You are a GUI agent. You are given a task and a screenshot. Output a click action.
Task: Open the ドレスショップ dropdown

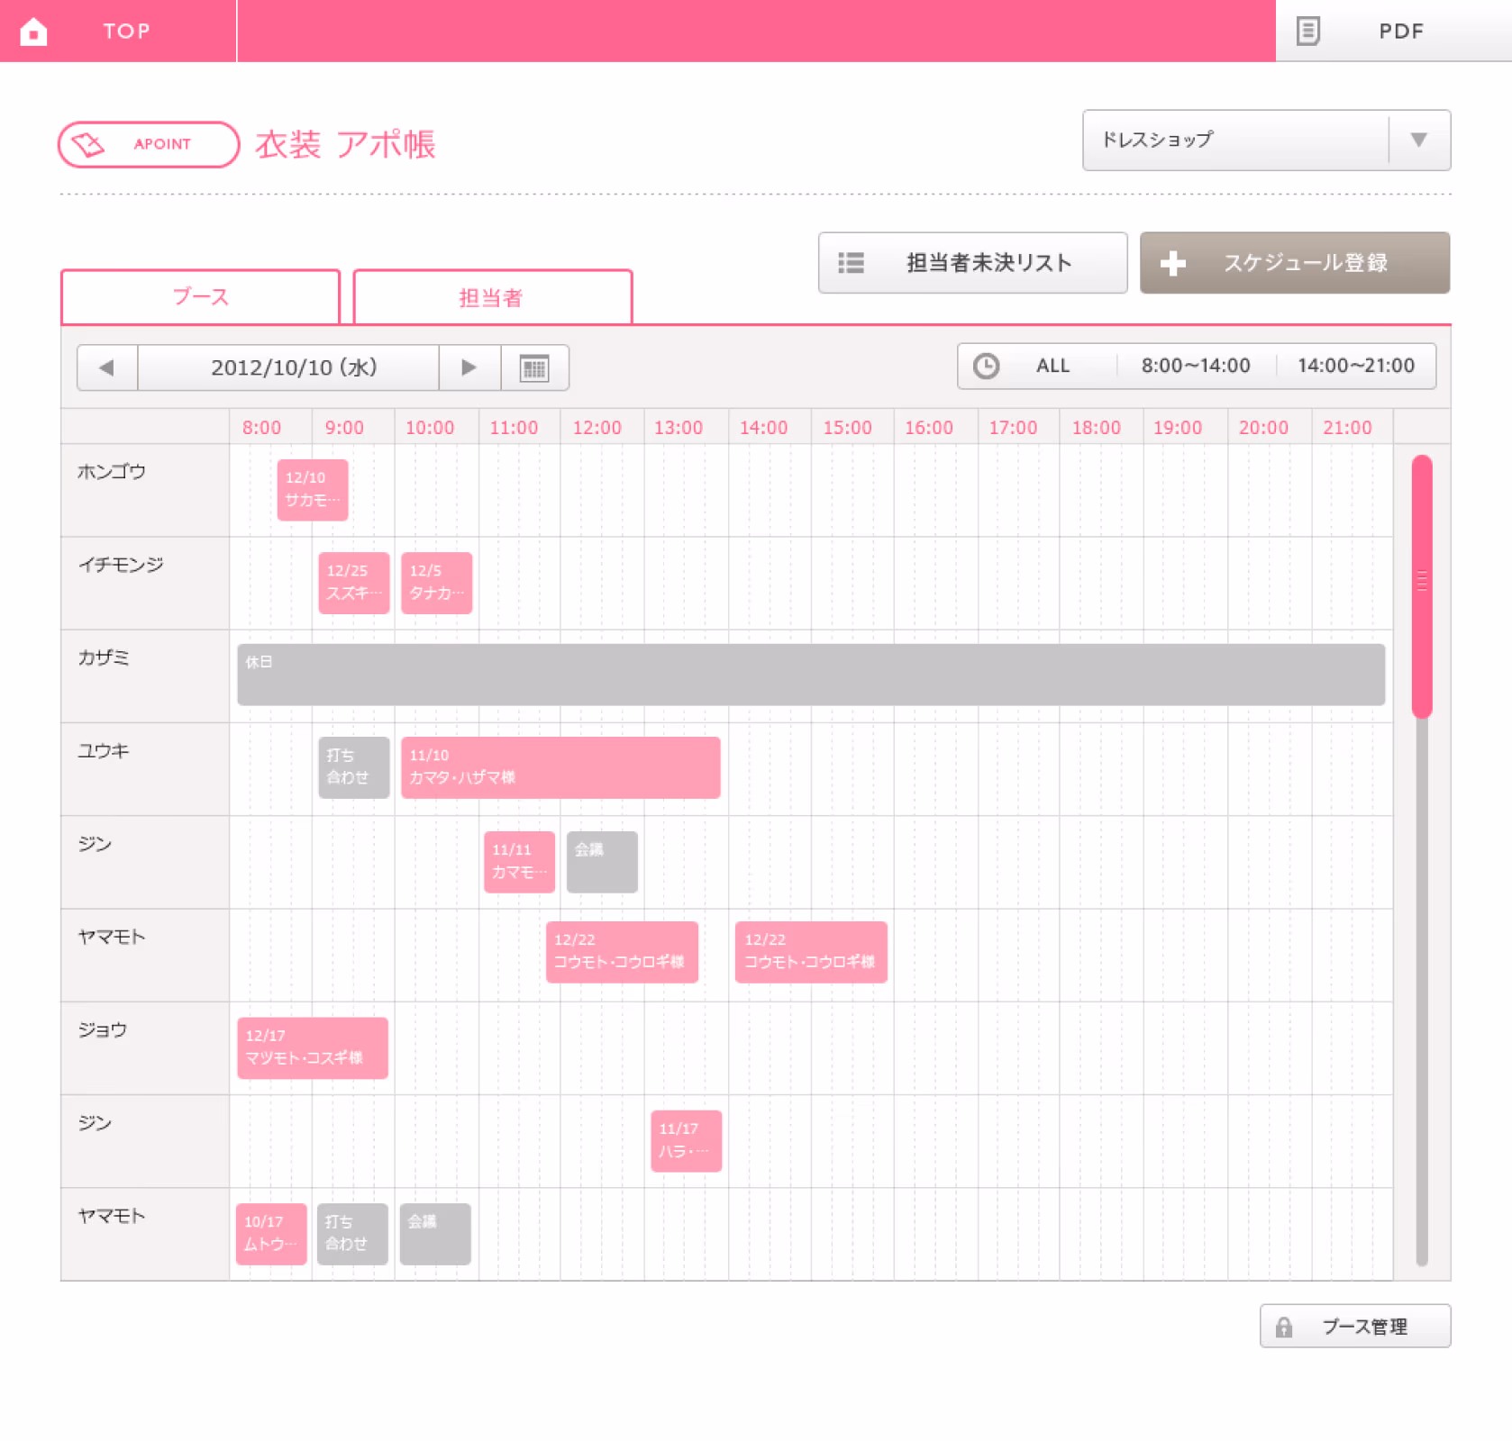pyautogui.click(x=1266, y=140)
